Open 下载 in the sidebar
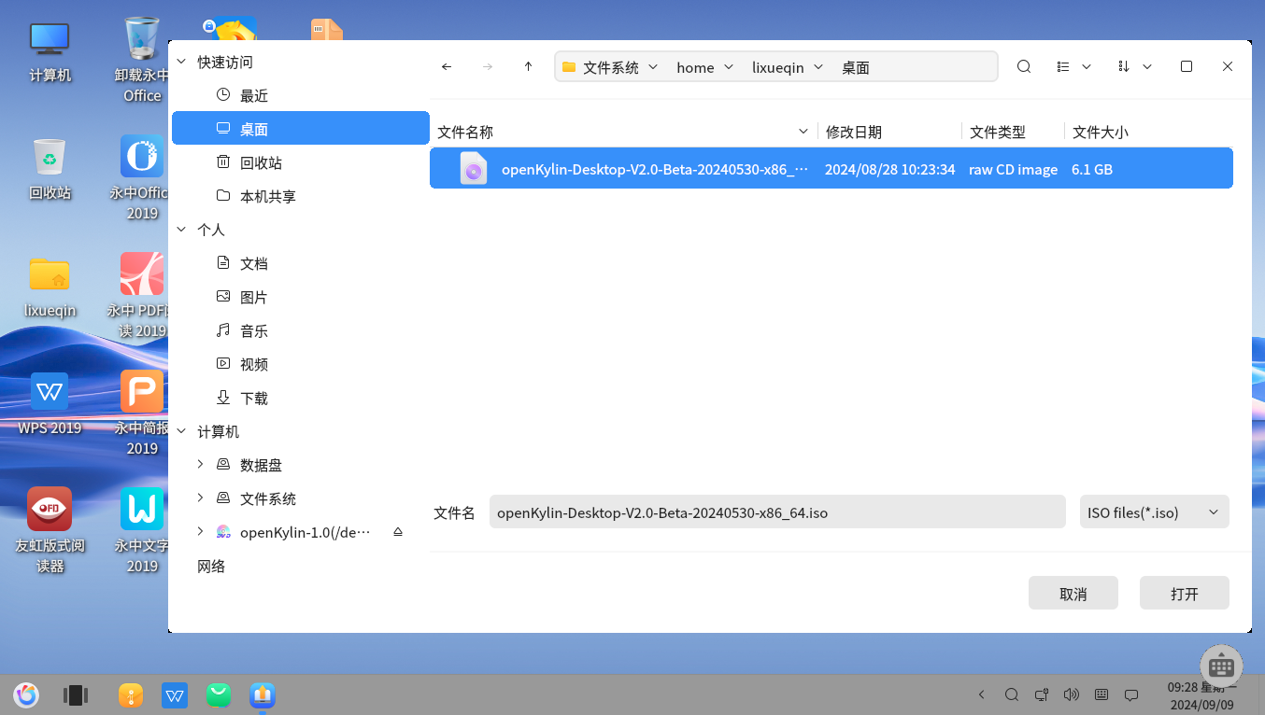This screenshot has height=715, width=1265. [x=300, y=398]
